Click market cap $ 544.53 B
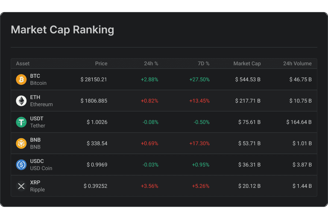 click(248, 79)
